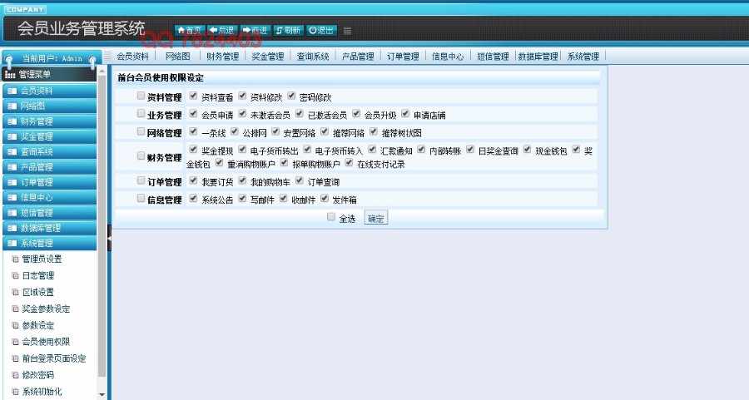Uncheck the 电子货币转出 permission
This screenshot has width=749, height=400.
242,150
